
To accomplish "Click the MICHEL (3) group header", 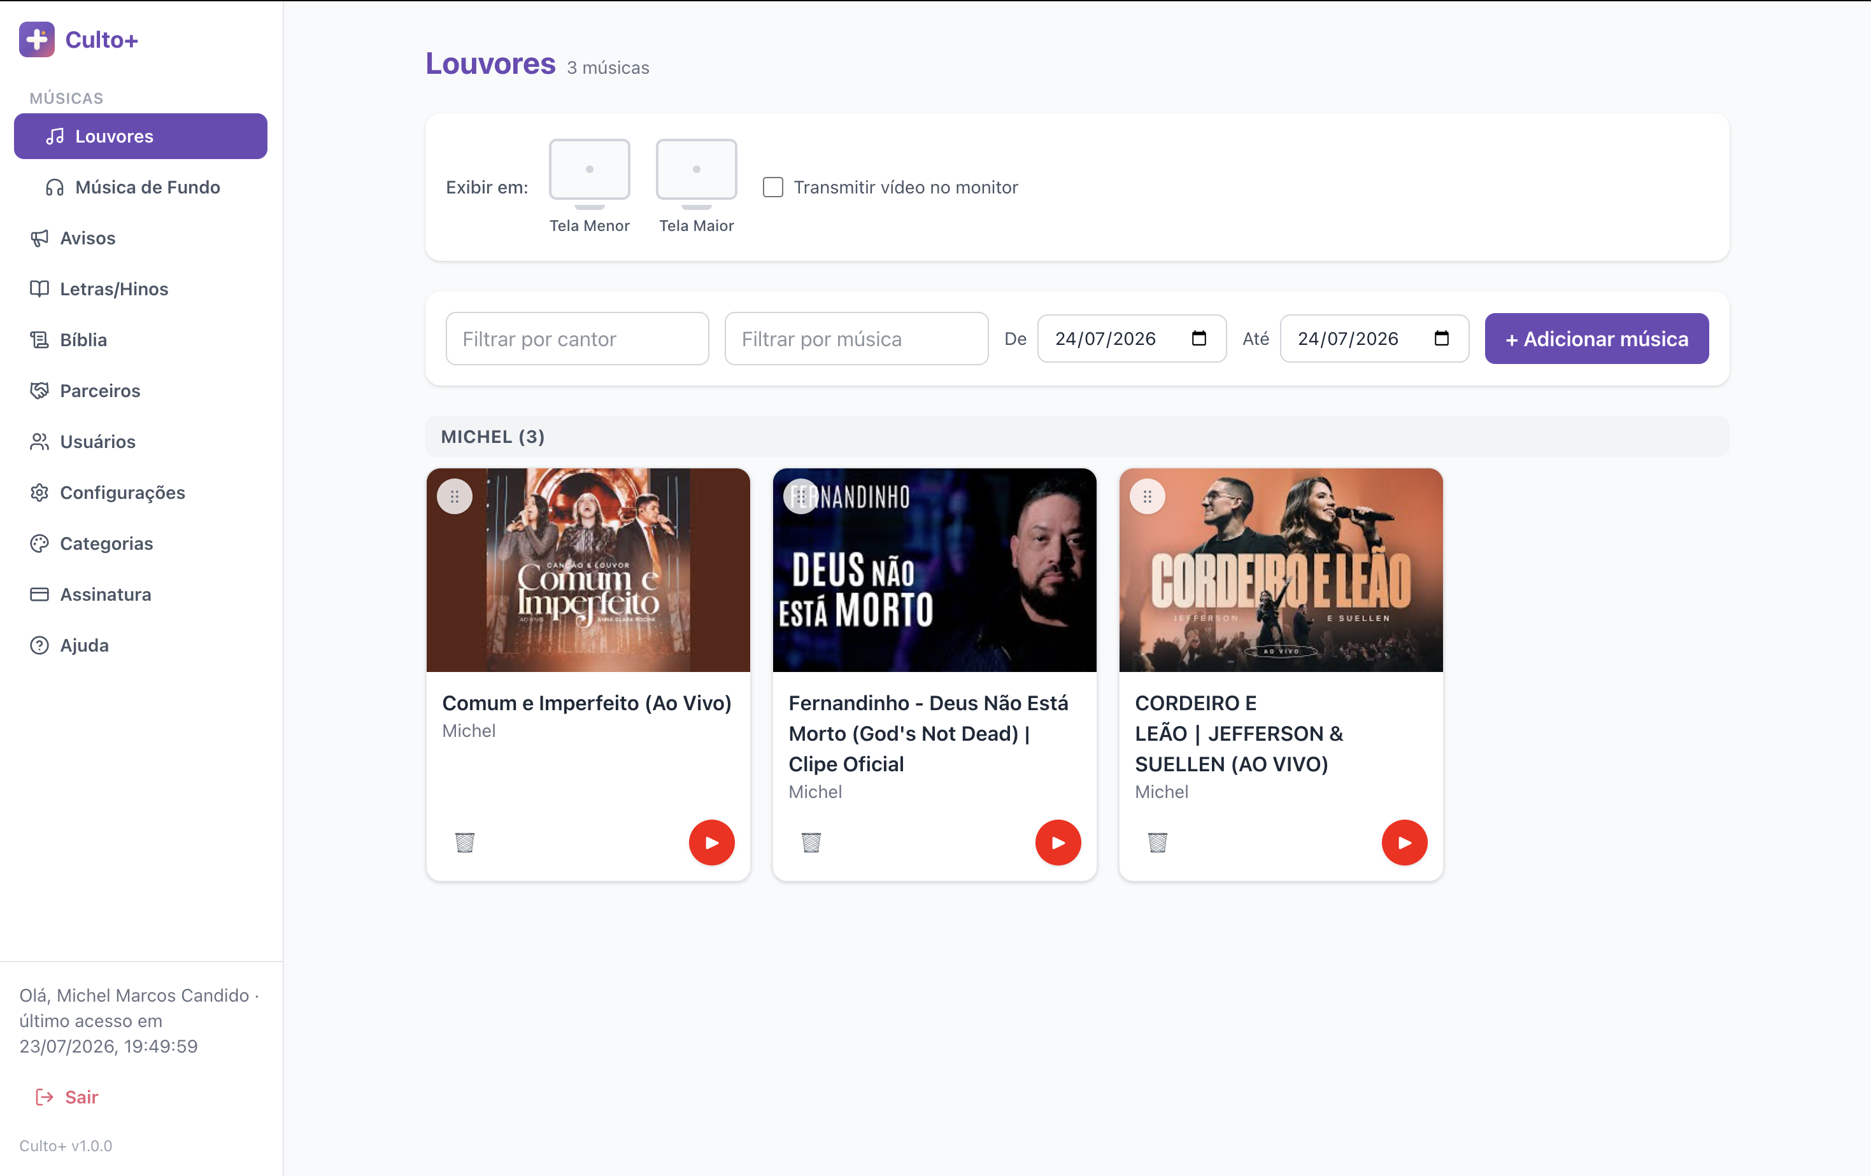I will [x=1077, y=437].
